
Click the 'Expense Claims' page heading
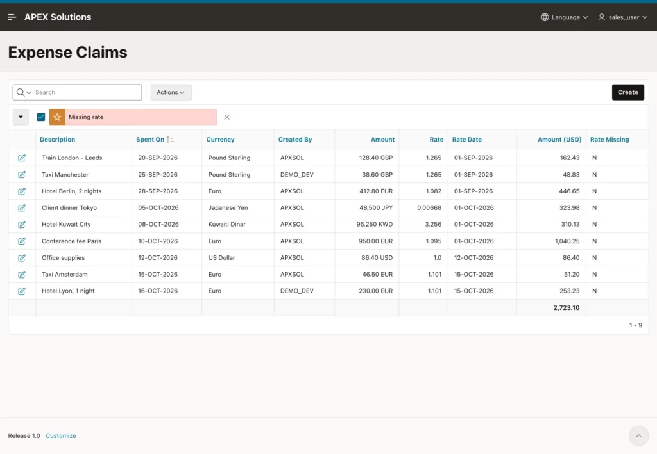(x=67, y=53)
